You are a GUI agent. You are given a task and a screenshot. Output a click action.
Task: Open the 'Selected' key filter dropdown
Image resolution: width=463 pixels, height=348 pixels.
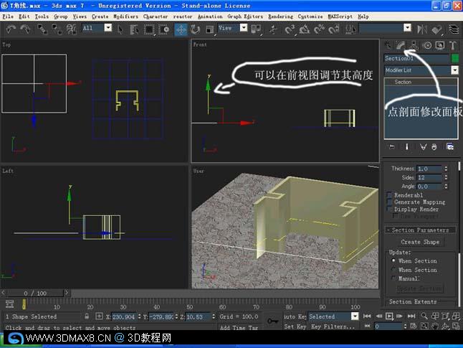355,316
